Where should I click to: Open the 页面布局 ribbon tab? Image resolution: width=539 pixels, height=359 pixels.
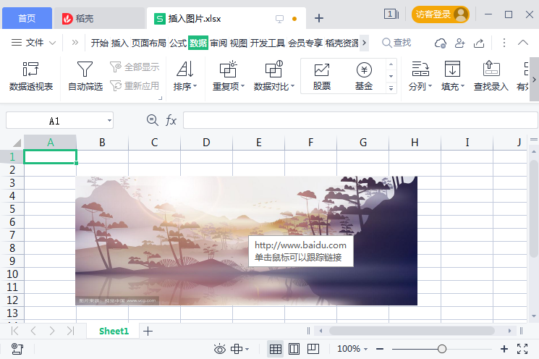[x=149, y=43]
